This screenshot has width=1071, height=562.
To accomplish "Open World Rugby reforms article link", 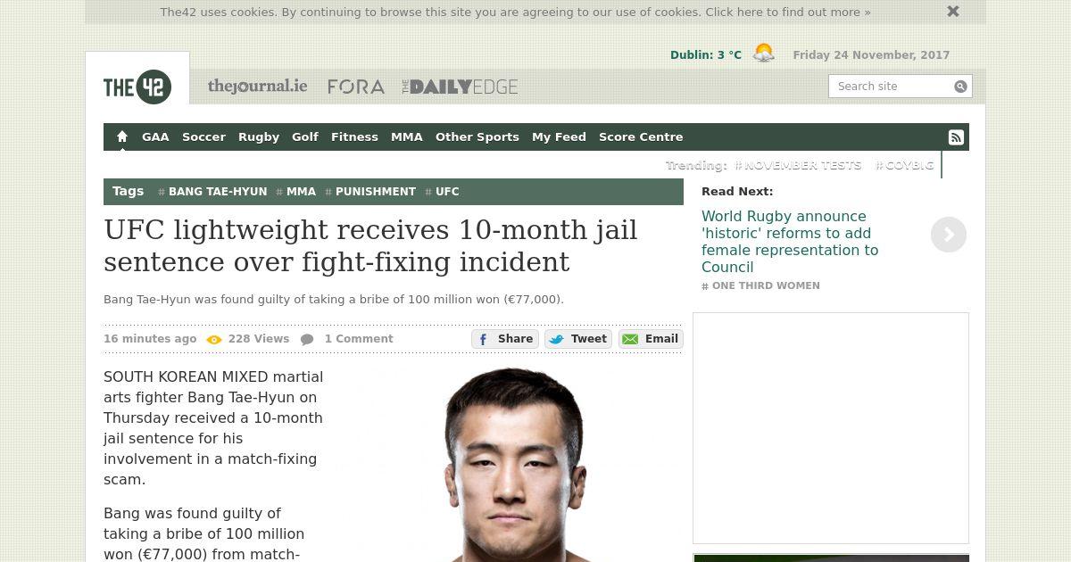I will 790,242.
